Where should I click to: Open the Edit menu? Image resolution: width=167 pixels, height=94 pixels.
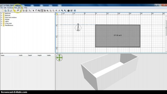(5, 8)
